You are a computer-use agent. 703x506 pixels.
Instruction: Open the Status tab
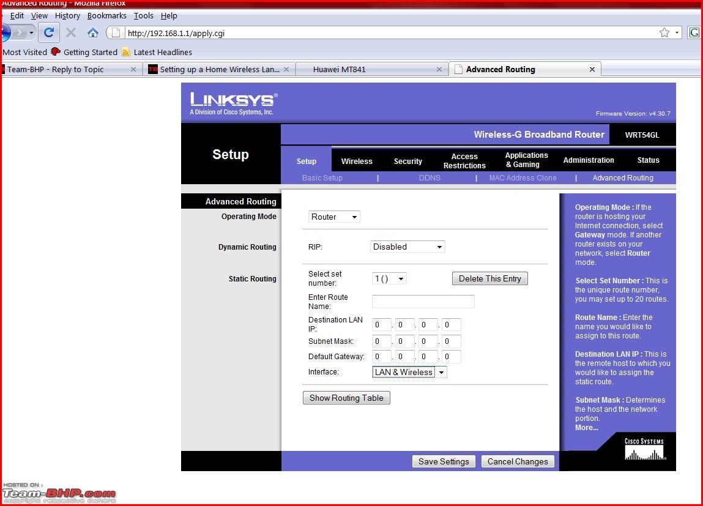(649, 160)
